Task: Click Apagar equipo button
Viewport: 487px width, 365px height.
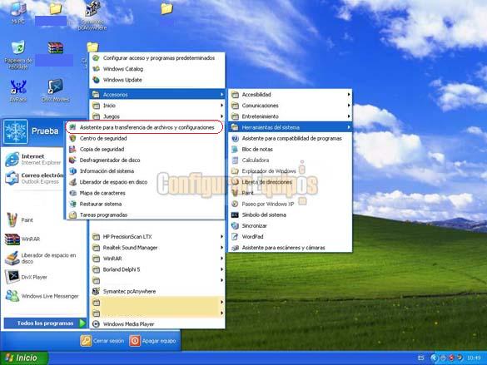Action: 153,341
